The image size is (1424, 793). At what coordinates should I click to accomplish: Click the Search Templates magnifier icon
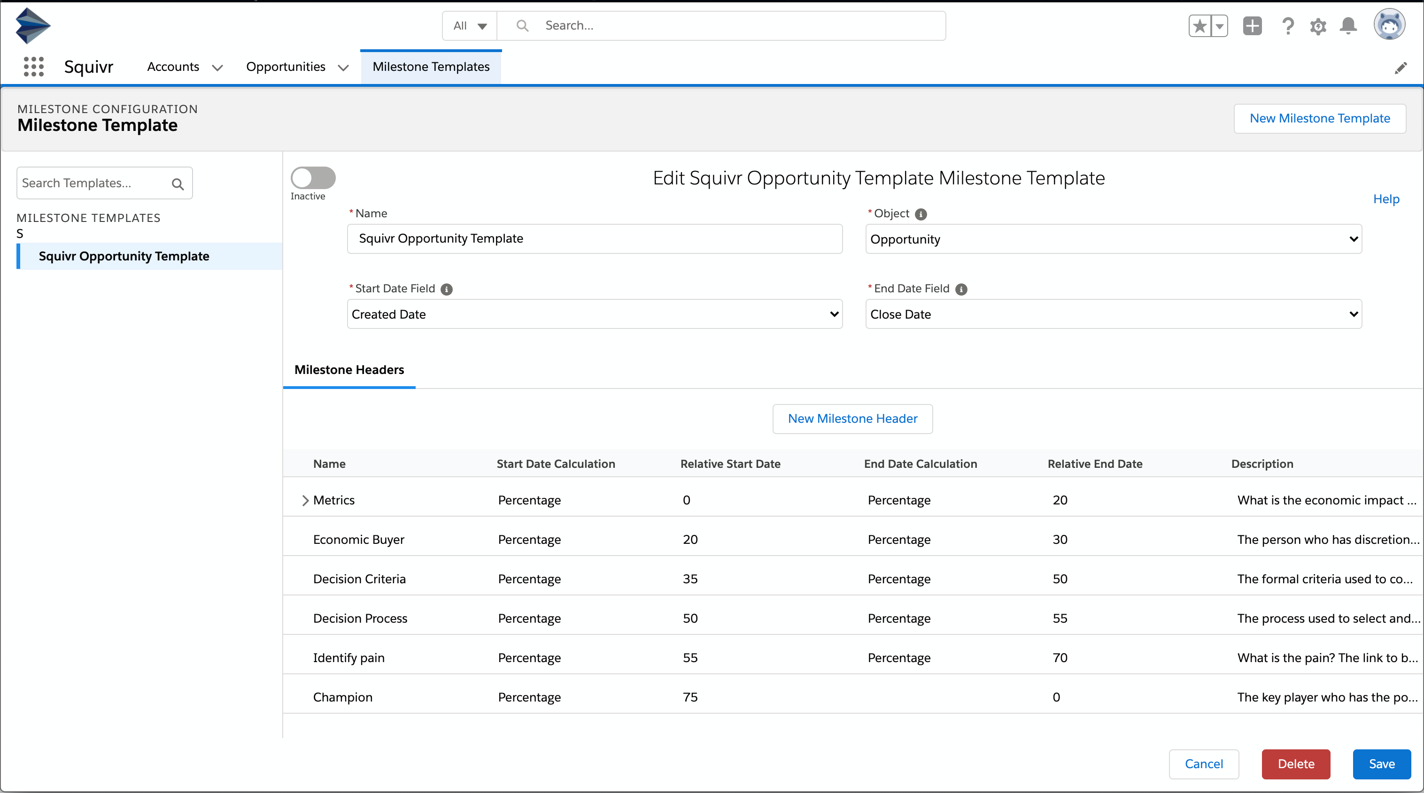(x=178, y=184)
